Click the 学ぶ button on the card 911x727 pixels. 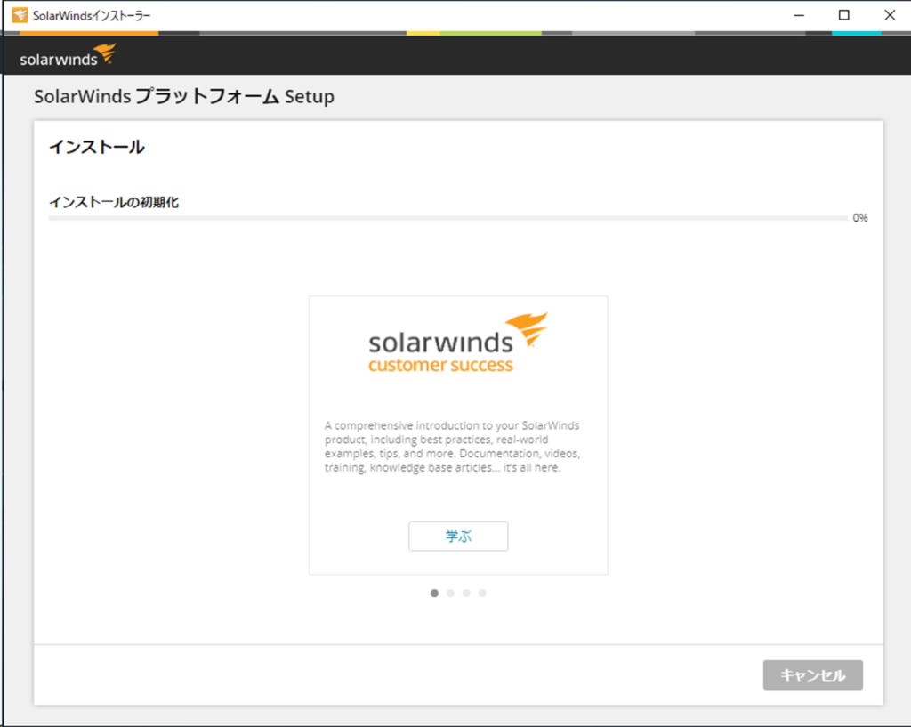[x=458, y=536]
